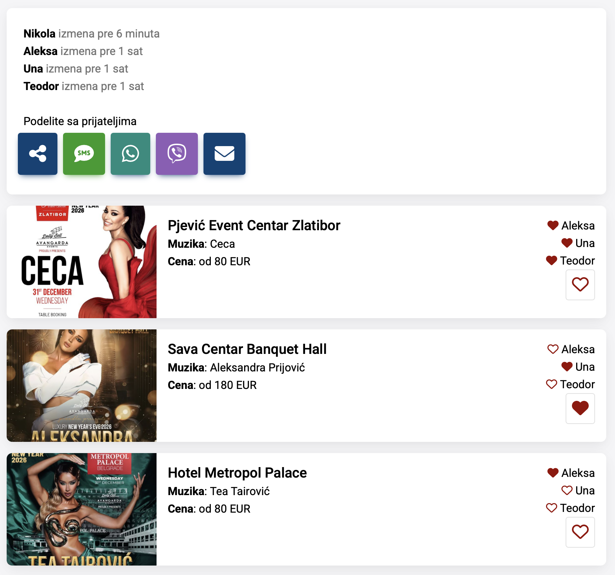Unlike Sava Centar Banquet Hall heart button
This screenshot has height=575, width=615.
click(580, 408)
